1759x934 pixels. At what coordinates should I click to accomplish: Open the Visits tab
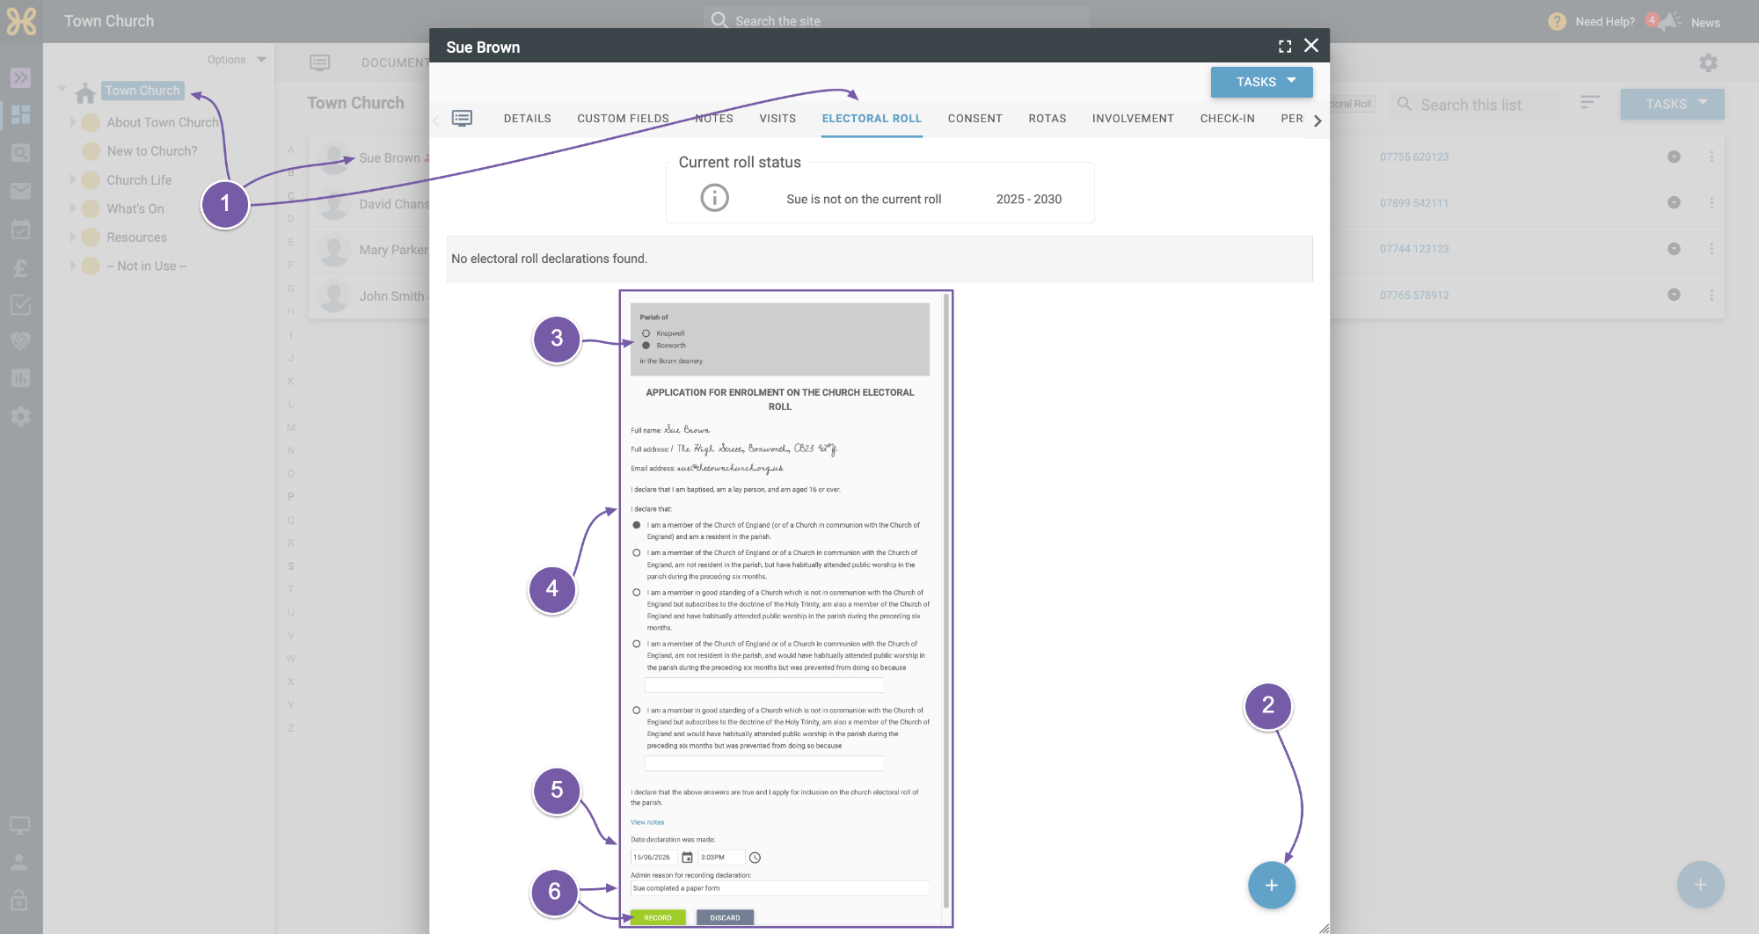[x=777, y=119]
